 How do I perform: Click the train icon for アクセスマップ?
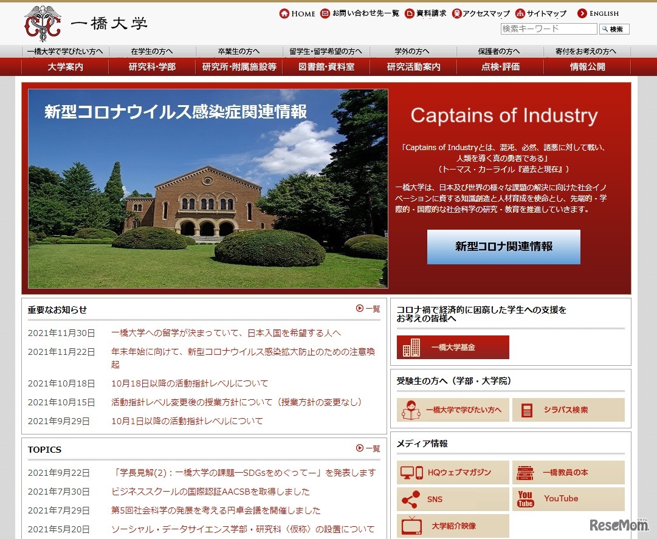456,13
